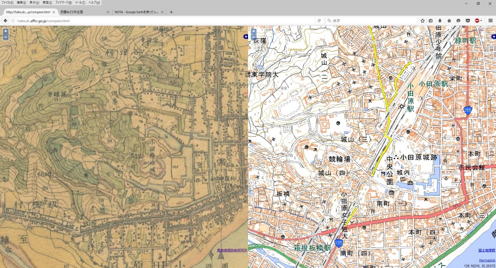Screen dimensions: 496x268
Task: Open the Firefox hamburger menu
Action: pyautogui.click(x=491, y=21)
